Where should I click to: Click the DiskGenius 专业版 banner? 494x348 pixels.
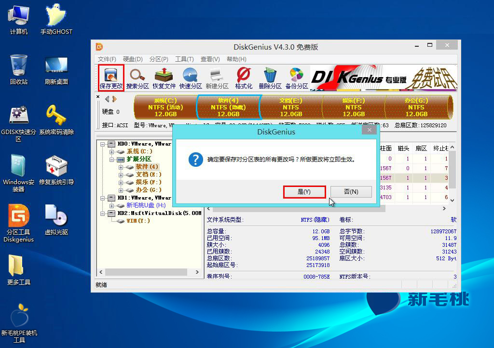384,78
